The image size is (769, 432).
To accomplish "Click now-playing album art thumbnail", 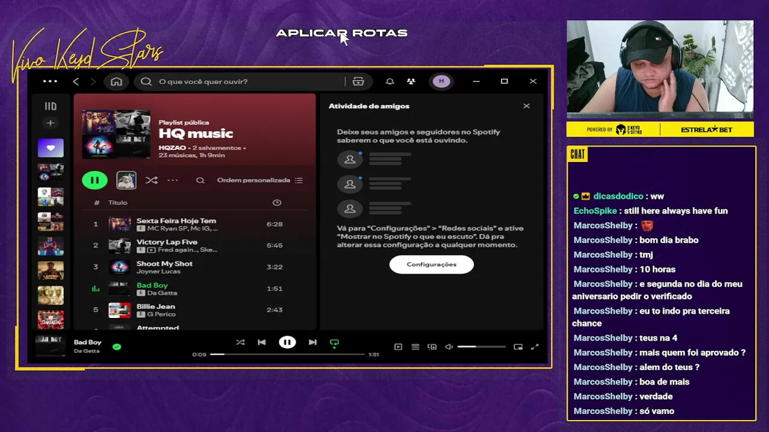I will click(x=50, y=347).
